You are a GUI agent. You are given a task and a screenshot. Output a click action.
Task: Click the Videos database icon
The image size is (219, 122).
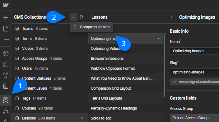[x=17, y=49]
